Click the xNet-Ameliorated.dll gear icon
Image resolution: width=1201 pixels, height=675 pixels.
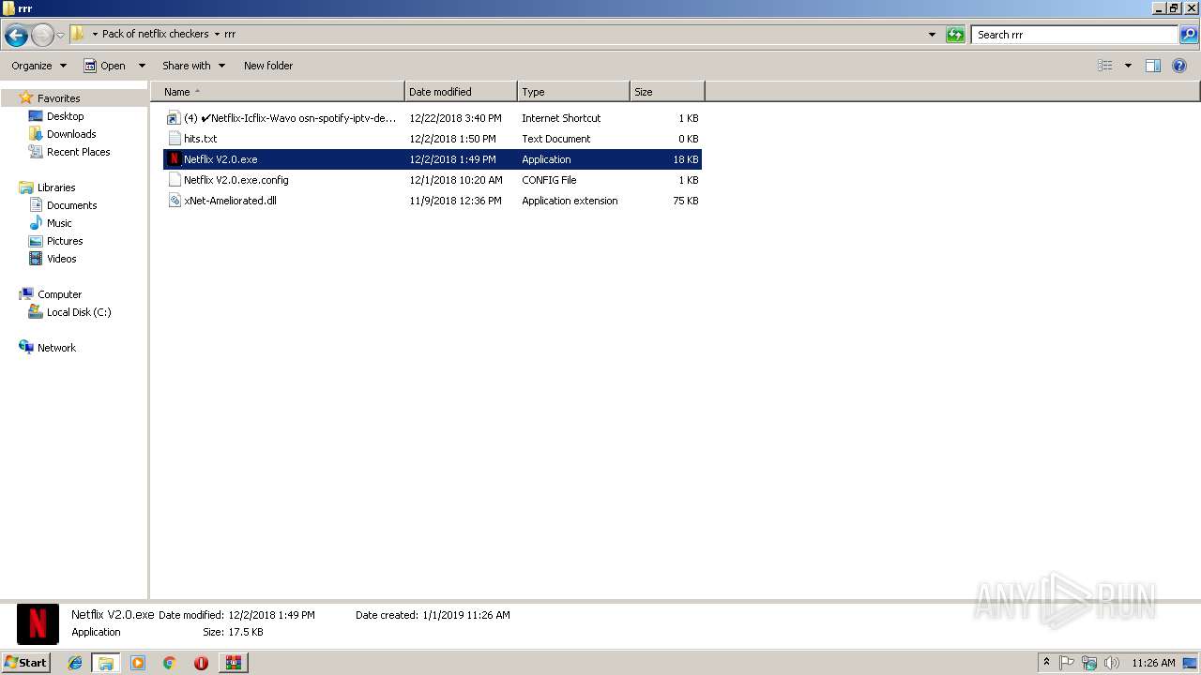click(174, 201)
